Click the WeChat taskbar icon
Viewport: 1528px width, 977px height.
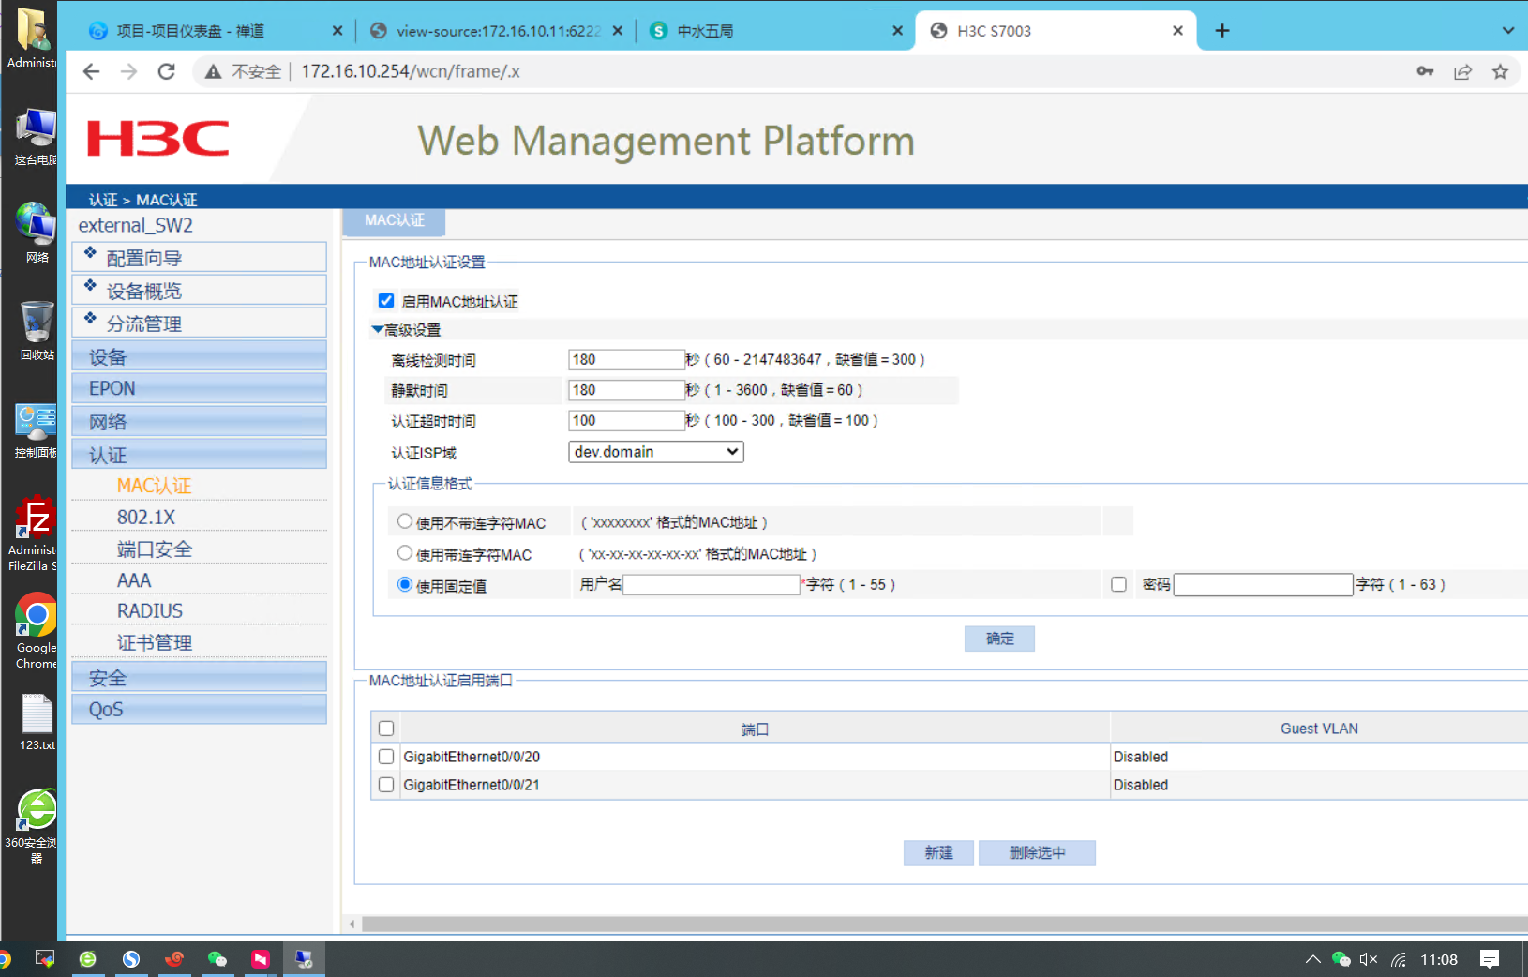[x=217, y=958]
